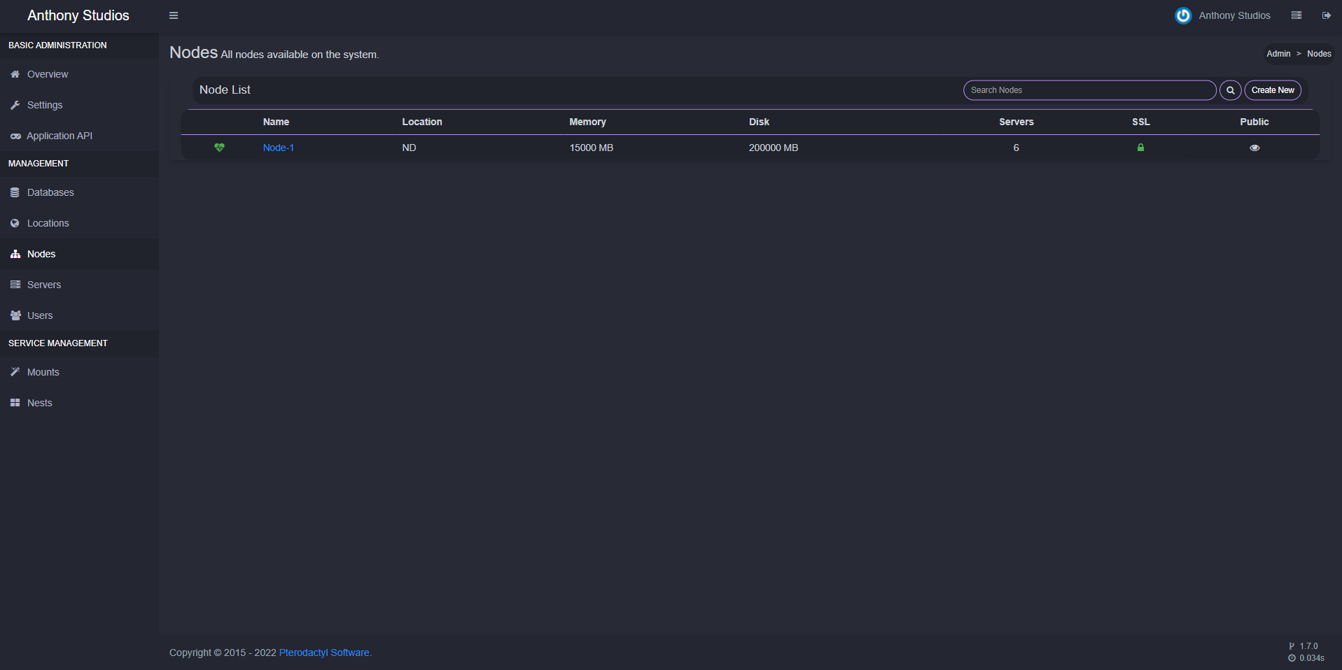Click the 15000 MB memory value
This screenshot has height=670, width=1342.
[x=591, y=148]
